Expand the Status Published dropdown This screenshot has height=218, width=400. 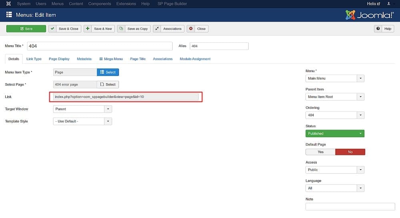pyautogui.click(x=335, y=134)
